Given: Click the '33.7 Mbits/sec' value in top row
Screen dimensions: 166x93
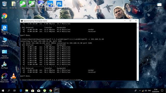Looking at the screenshot, I should (64, 24).
